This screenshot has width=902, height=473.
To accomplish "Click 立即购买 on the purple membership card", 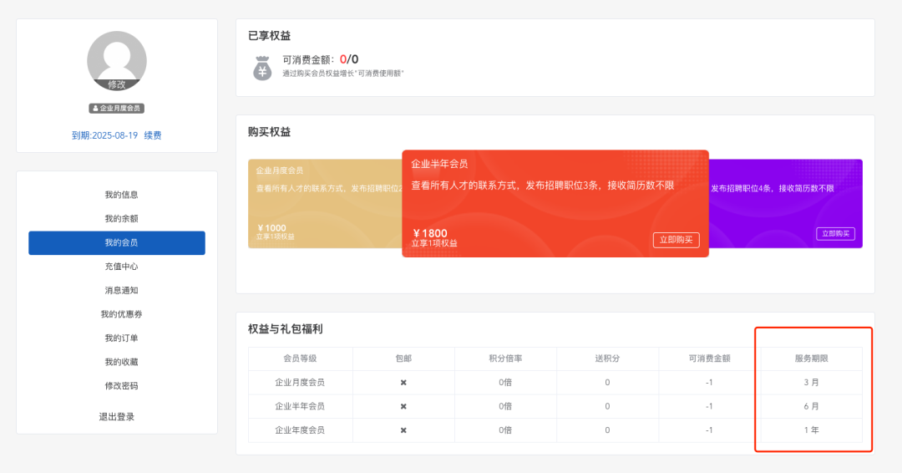I will pyautogui.click(x=835, y=234).
